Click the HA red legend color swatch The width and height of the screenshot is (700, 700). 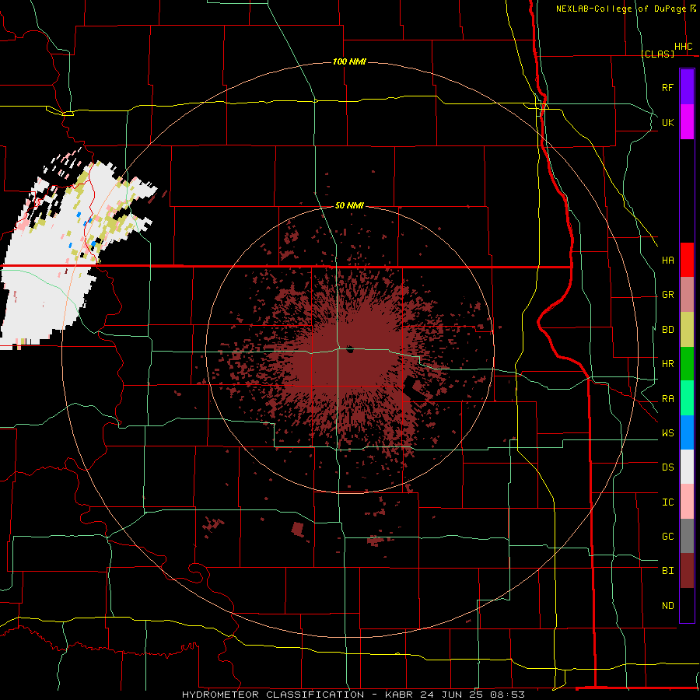687,260
